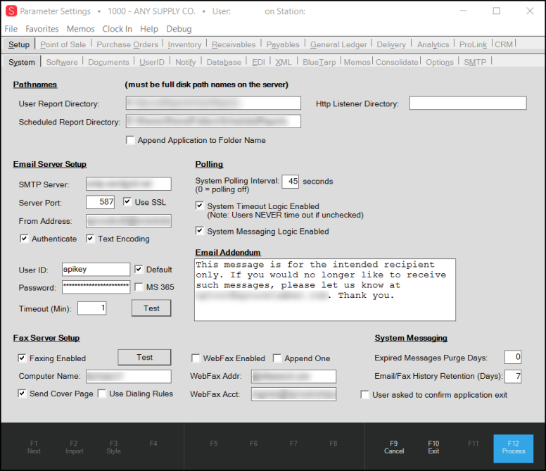
Task: Click the User Report Directory field
Action: point(213,103)
